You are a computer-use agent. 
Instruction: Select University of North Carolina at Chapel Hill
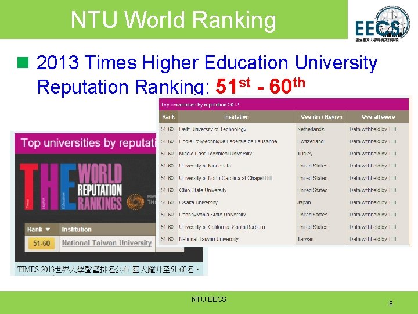pos(284,178)
